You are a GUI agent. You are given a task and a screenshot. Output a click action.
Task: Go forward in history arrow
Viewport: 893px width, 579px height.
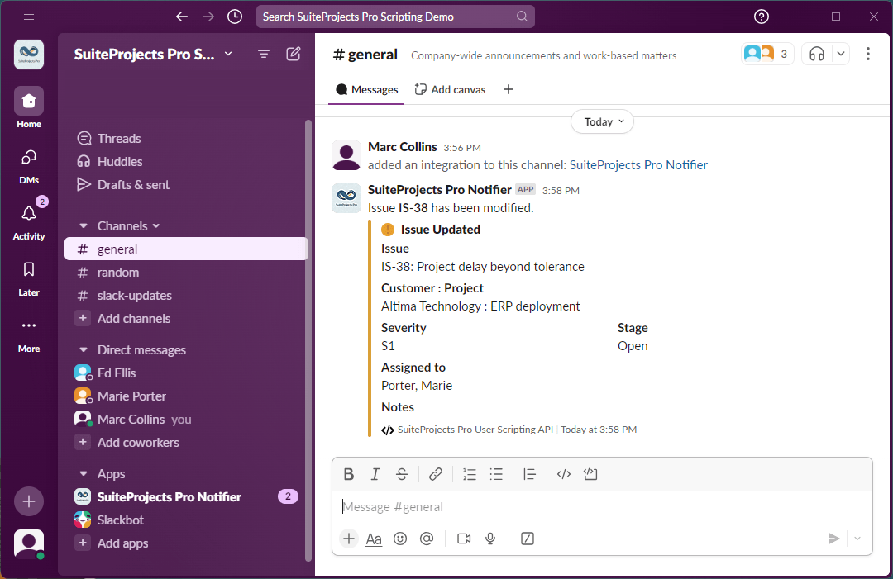pyautogui.click(x=208, y=17)
